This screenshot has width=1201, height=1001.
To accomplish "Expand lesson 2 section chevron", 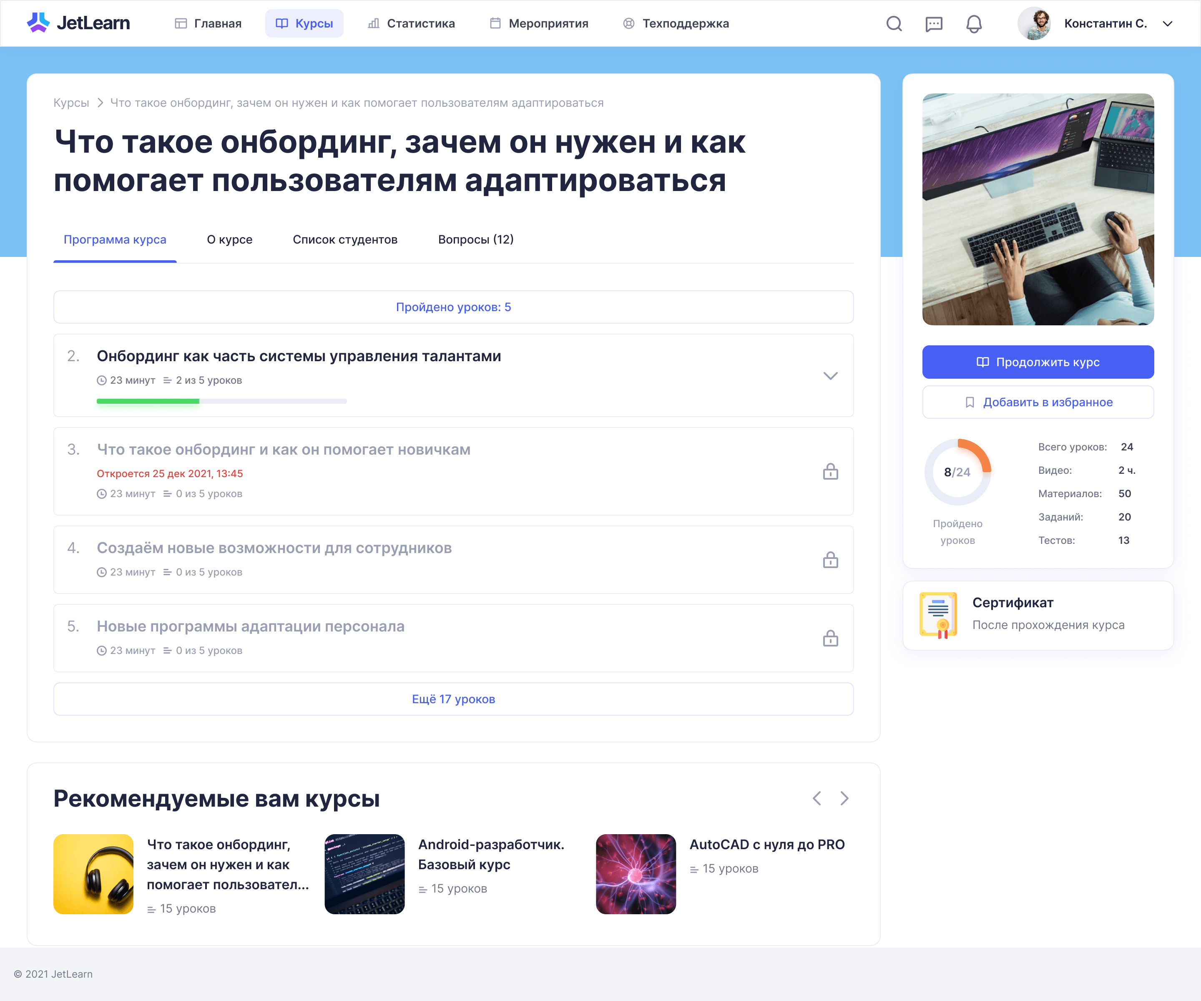I will (x=830, y=376).
